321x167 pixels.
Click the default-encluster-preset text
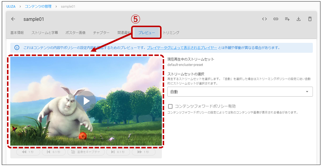click(x=185, y=65)
